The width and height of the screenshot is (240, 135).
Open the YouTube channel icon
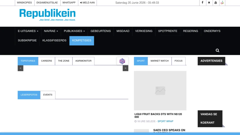pos(216,2)
